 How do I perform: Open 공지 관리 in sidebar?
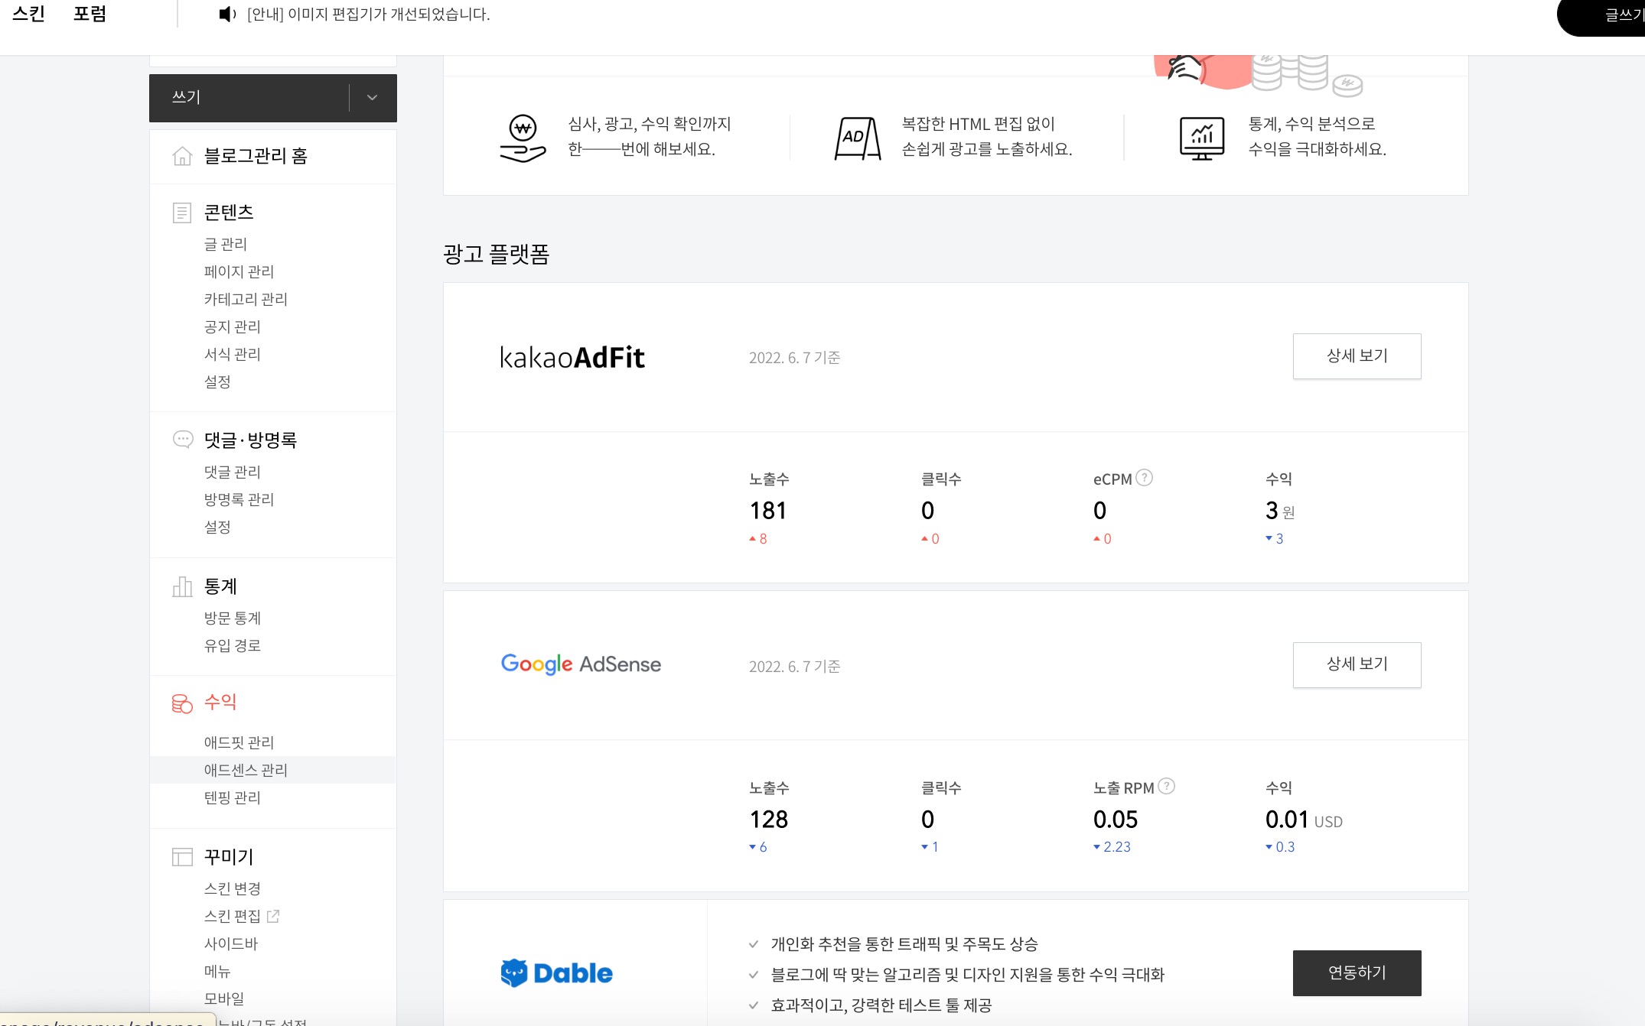click(x=233, y=326)
